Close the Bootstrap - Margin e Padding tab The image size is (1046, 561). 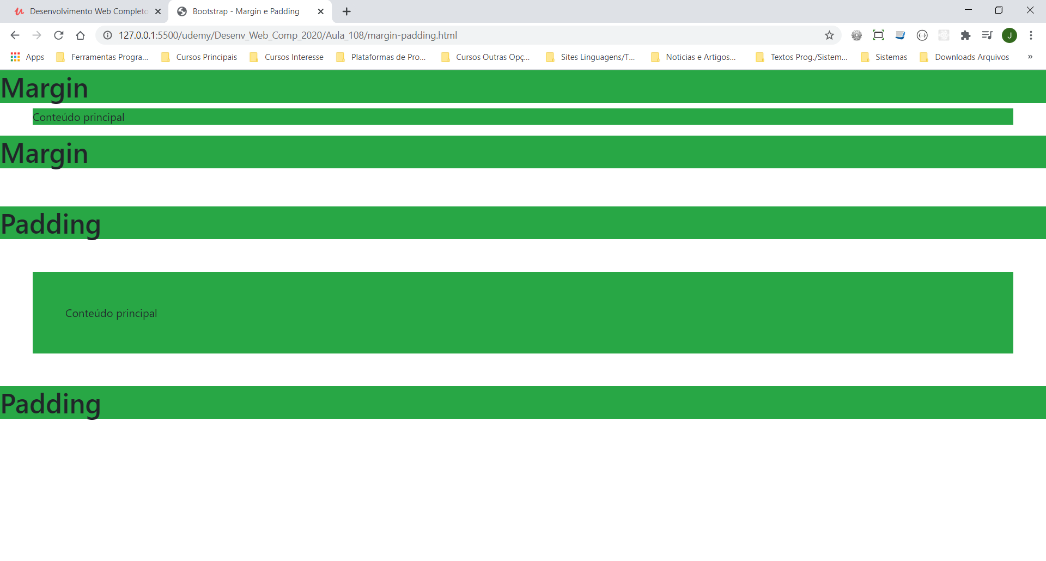321,11
